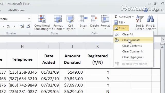Select column I header
This screenshot has height=93, width=165.
49,46
